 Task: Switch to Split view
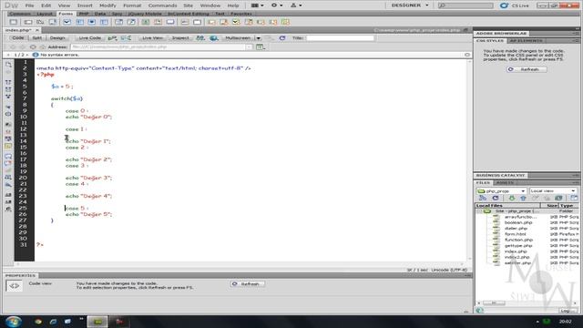36,38
